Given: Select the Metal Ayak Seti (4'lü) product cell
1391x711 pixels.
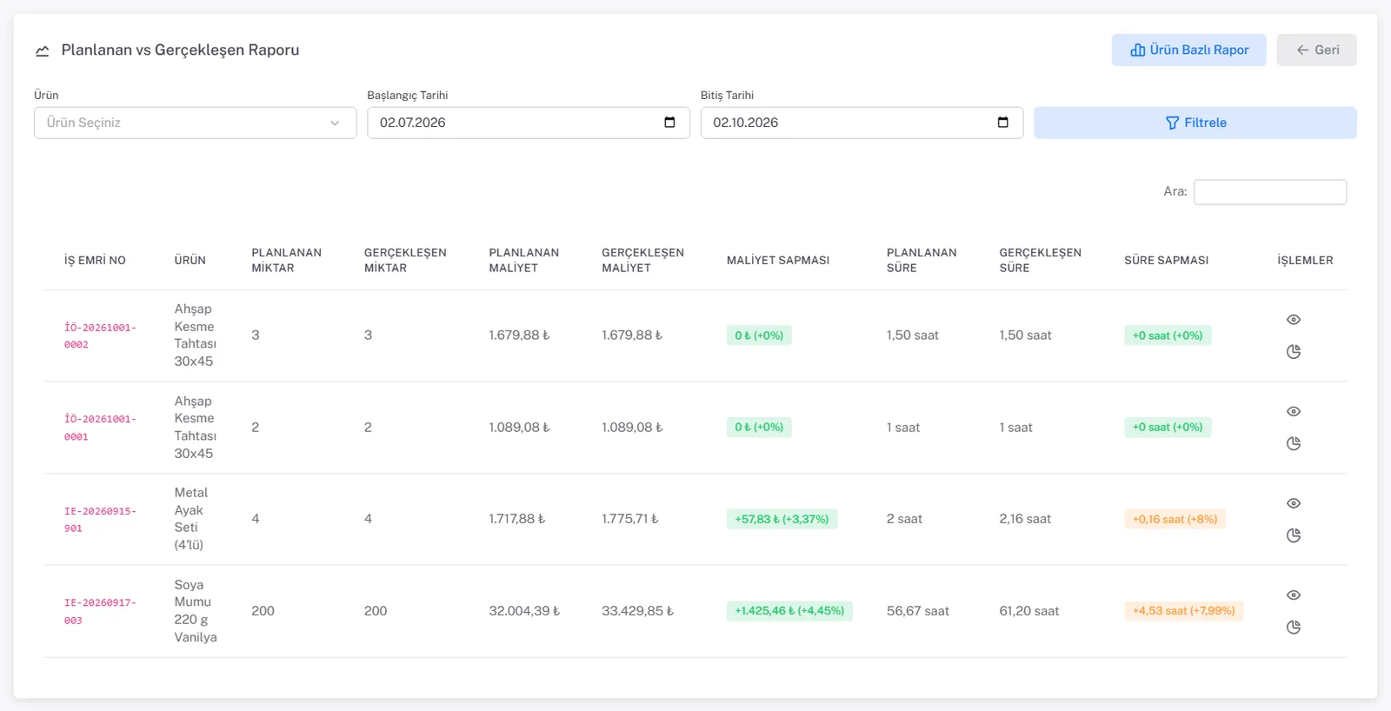Looking at the screenshot, I should [191, 519].
